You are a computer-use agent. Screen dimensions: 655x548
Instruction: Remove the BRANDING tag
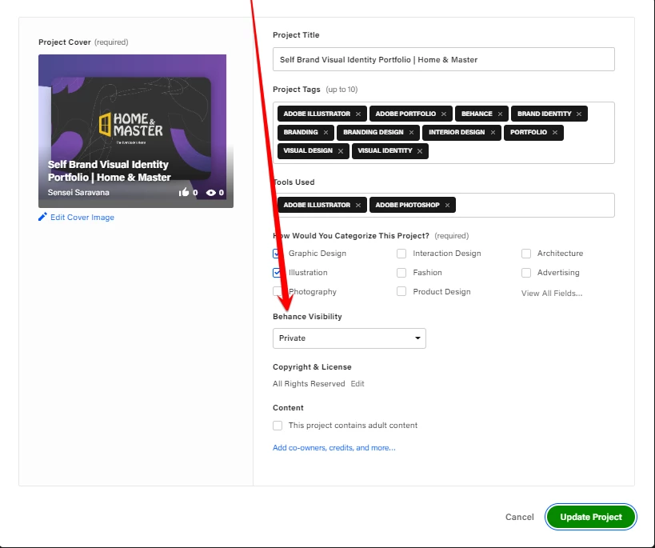tap(326, 133)
